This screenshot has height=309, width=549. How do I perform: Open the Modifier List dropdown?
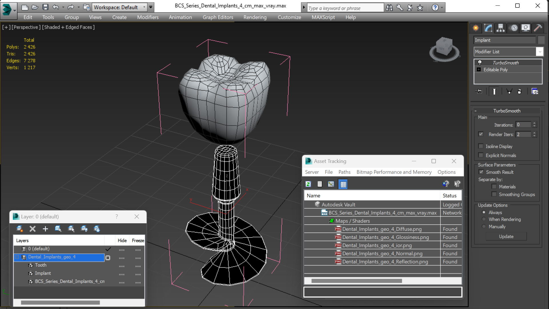(x=508, y=52)
